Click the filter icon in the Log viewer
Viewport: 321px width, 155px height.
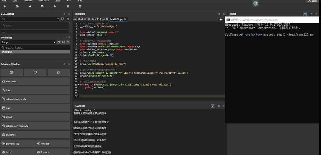pos(213,106)
